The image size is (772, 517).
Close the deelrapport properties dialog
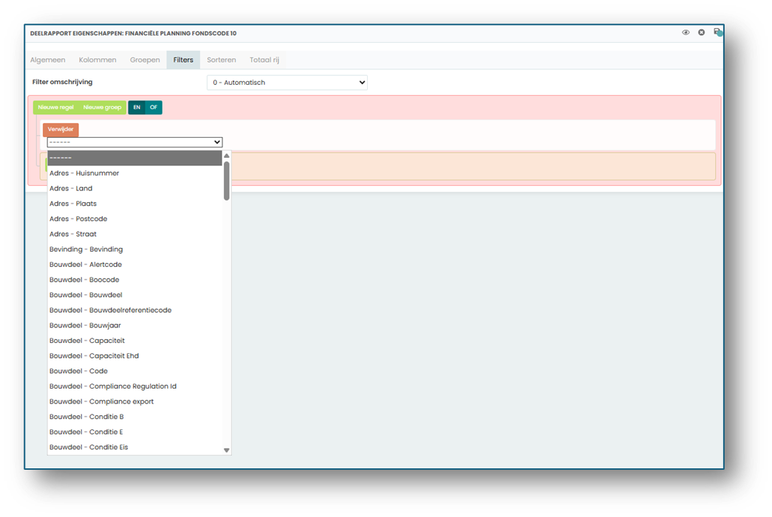701,32
